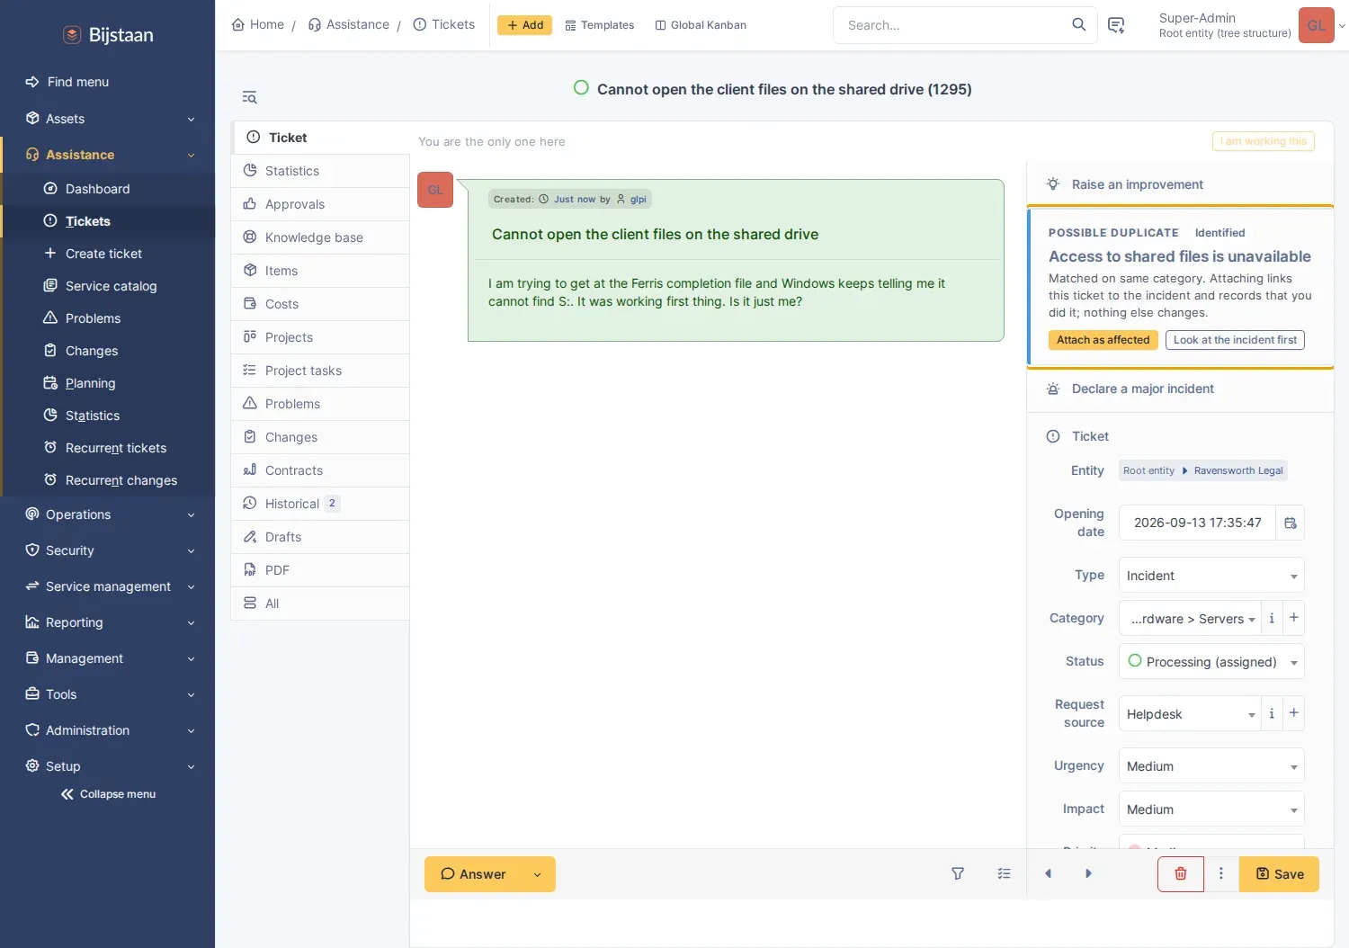The height and width of the screenshot is (948, 1349).
Task: Open the three-dot more actions menu
Action: point(1220,874)
